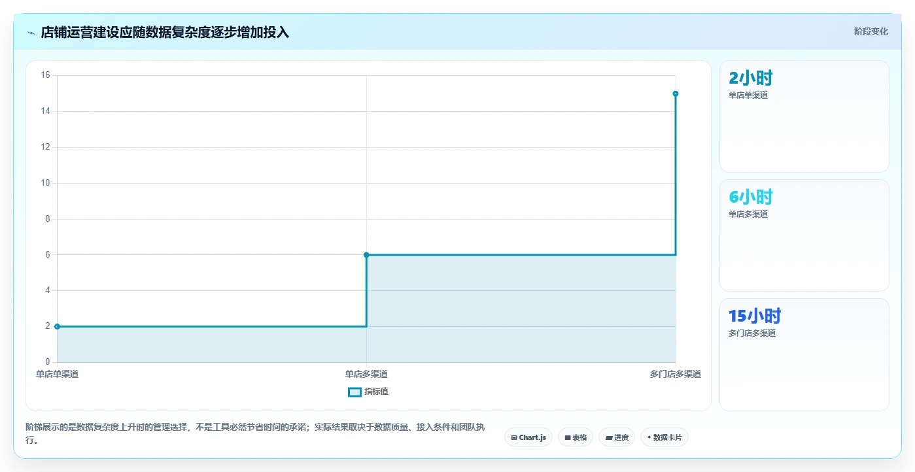Screen dimensions: 915x472
Task: Select the 进度 tag
Action: pos(617,437)
